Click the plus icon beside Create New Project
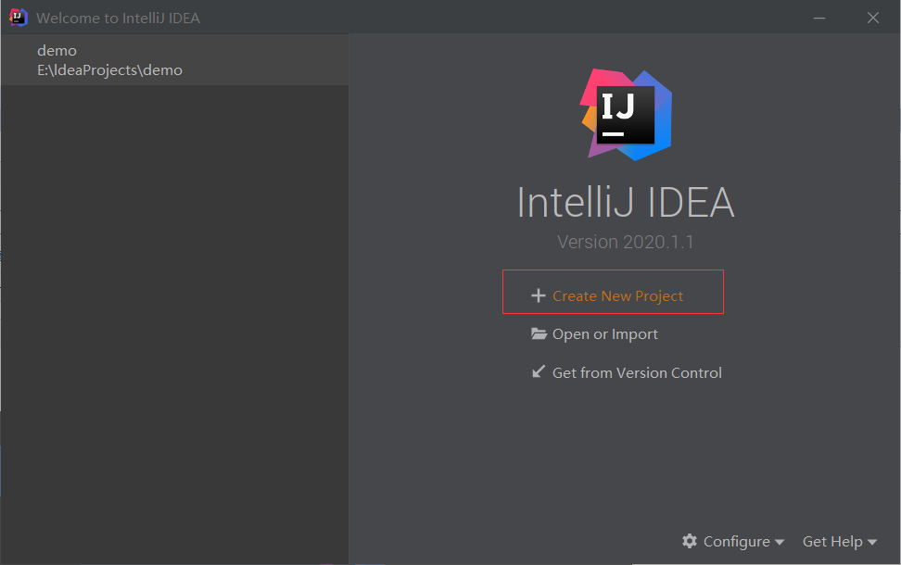Screen dimensions: 901x565 538,295
